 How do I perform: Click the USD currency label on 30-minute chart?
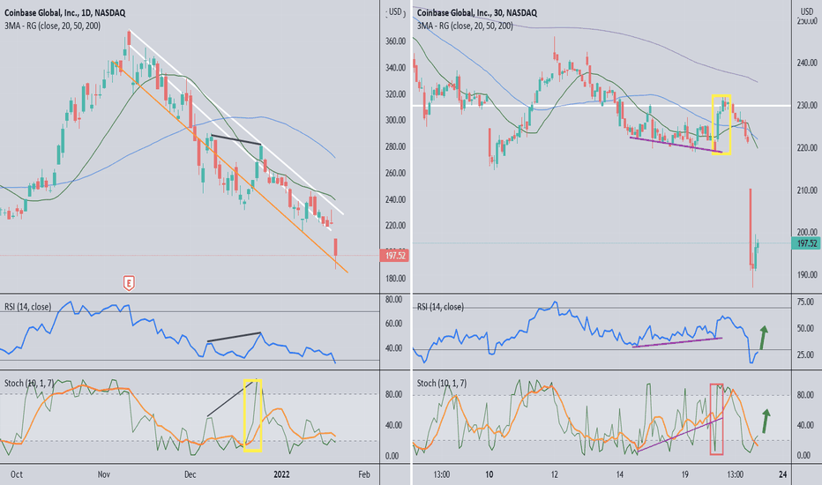pyautogui.click(x=807, y=11)
